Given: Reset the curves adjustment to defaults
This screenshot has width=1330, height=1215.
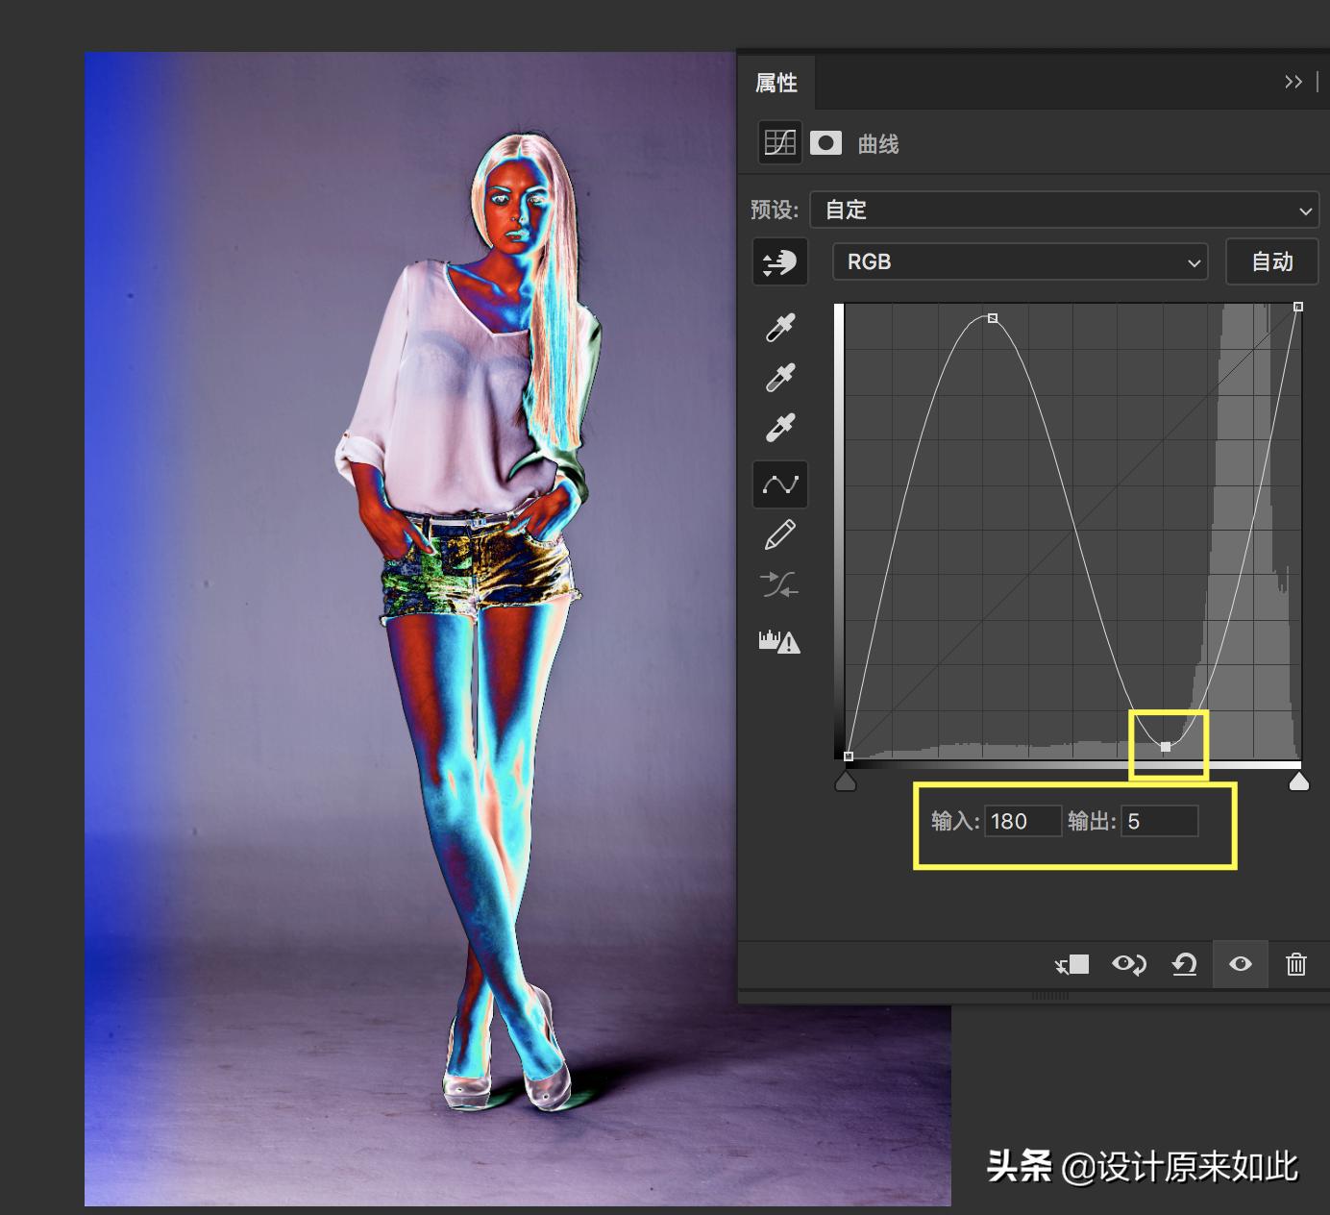Looking at the screenshot, I should pyautogui.click(x=1184, y=964).
